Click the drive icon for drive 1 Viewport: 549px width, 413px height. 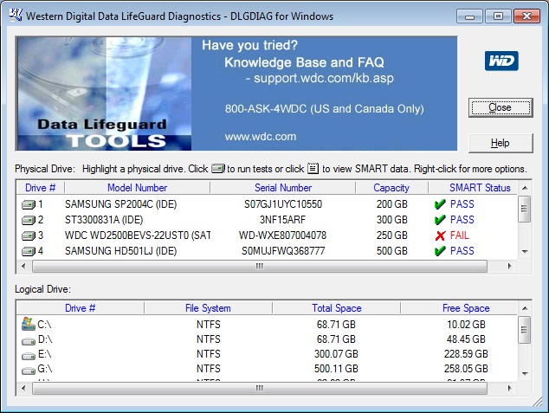[29, 204]
